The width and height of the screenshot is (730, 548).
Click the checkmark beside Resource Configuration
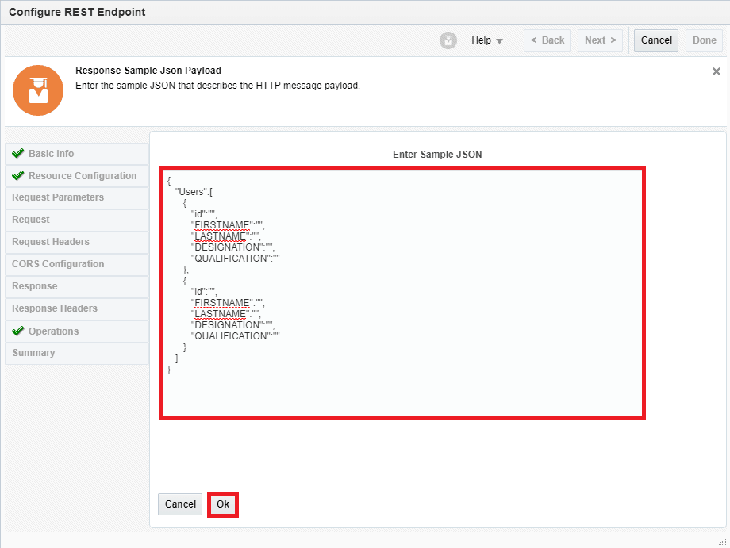pyautogui.click(x=18, y=176)
